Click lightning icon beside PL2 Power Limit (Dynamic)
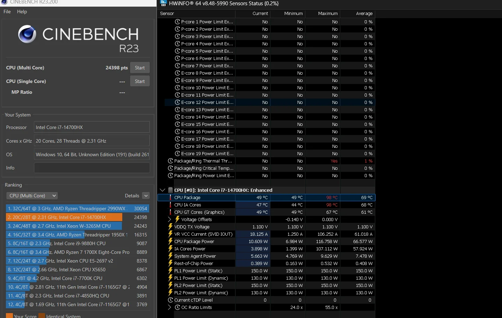Image resolution: width=502 pixels, height=318 pixels. pyautogui.click(x=170, y=293)
